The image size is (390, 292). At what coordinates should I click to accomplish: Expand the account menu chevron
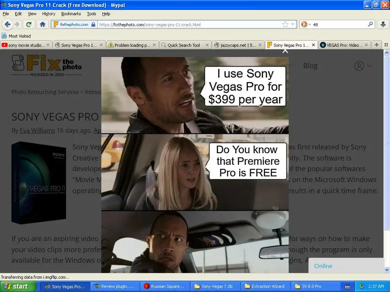369,65
